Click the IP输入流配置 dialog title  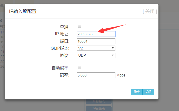[x=23, y=12]
